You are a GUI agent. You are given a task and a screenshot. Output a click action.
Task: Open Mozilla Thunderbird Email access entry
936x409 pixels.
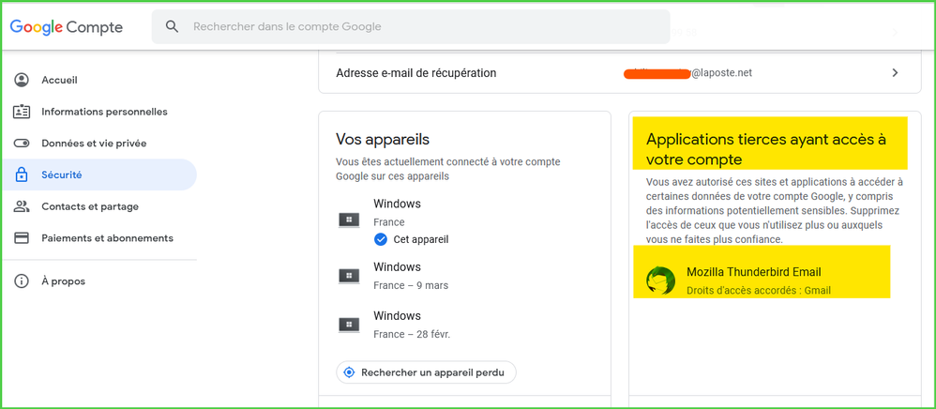pyautogui.click(x=753, y=273)
